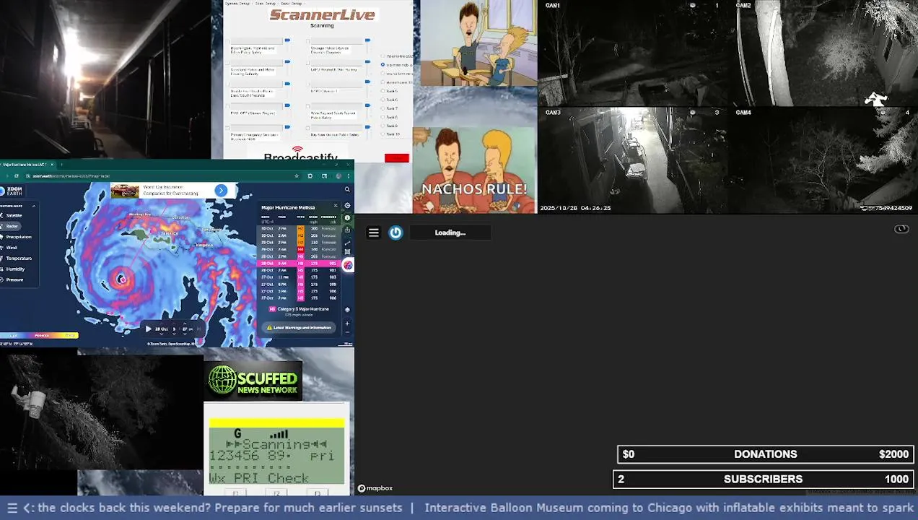Bookmark the page with the star icon
The height and width of the screenshot is (520, 918).
coord(297,175)
